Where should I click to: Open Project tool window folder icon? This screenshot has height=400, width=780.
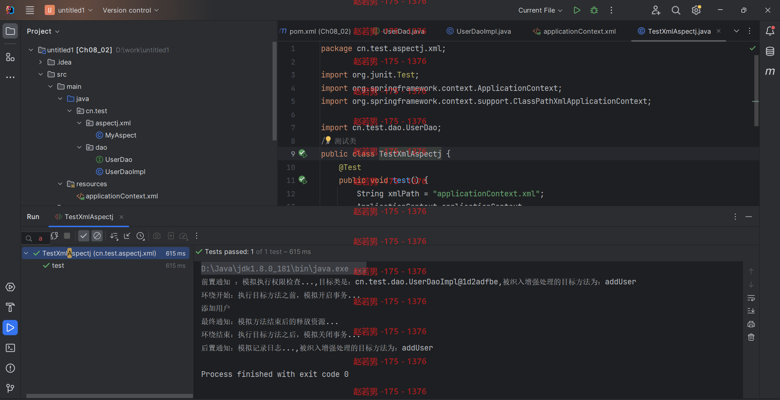pyautogui.click(x=10, y=31)
